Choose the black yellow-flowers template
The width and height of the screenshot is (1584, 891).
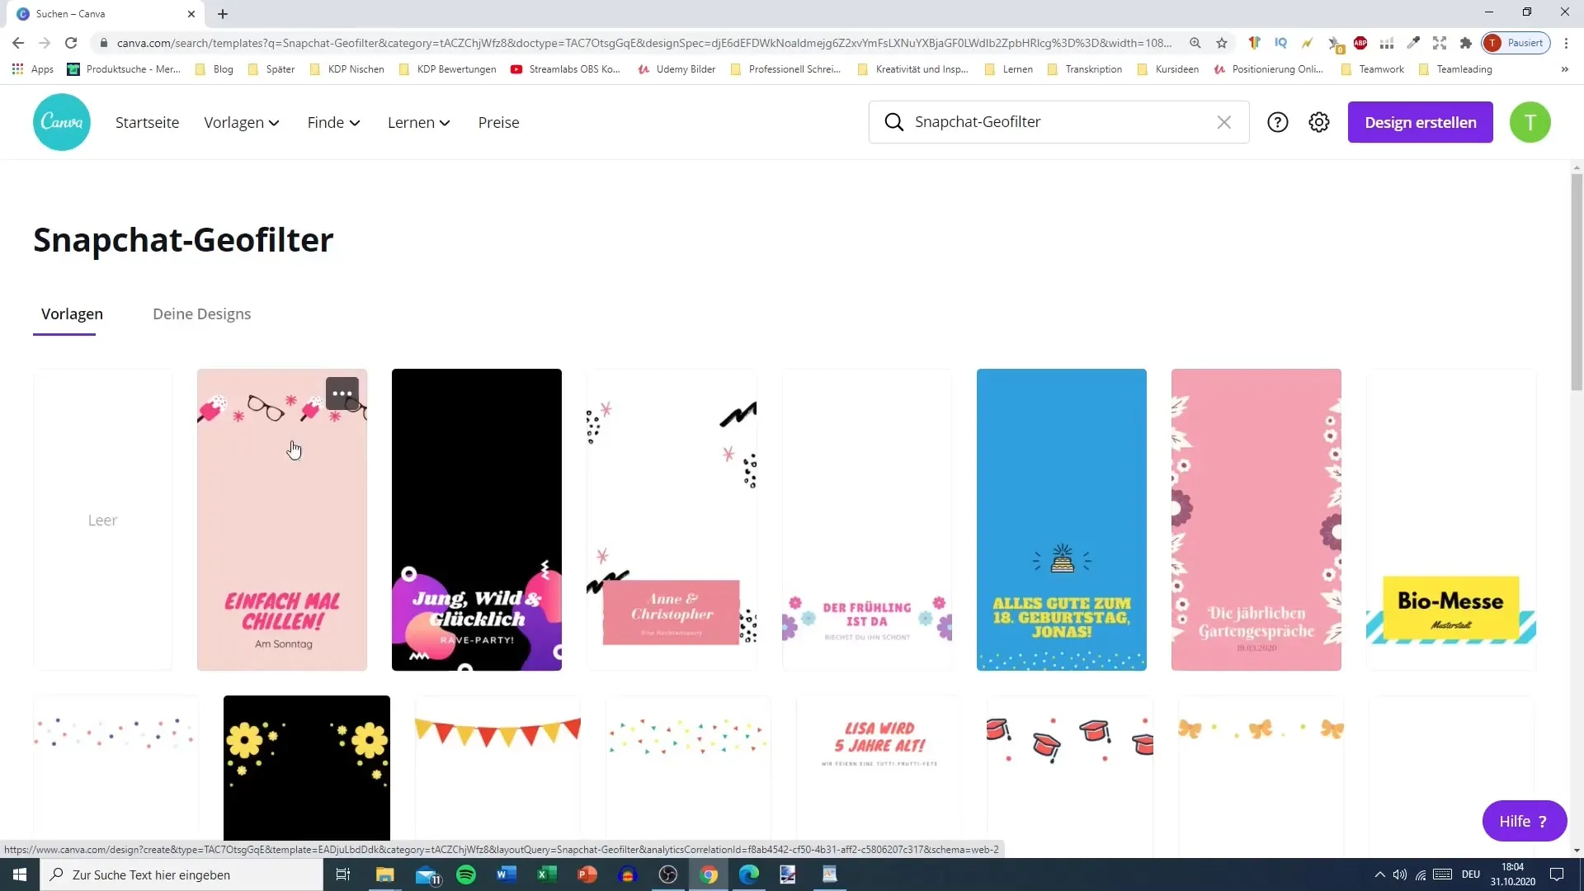pyautogui.click(x=307, y=767)
